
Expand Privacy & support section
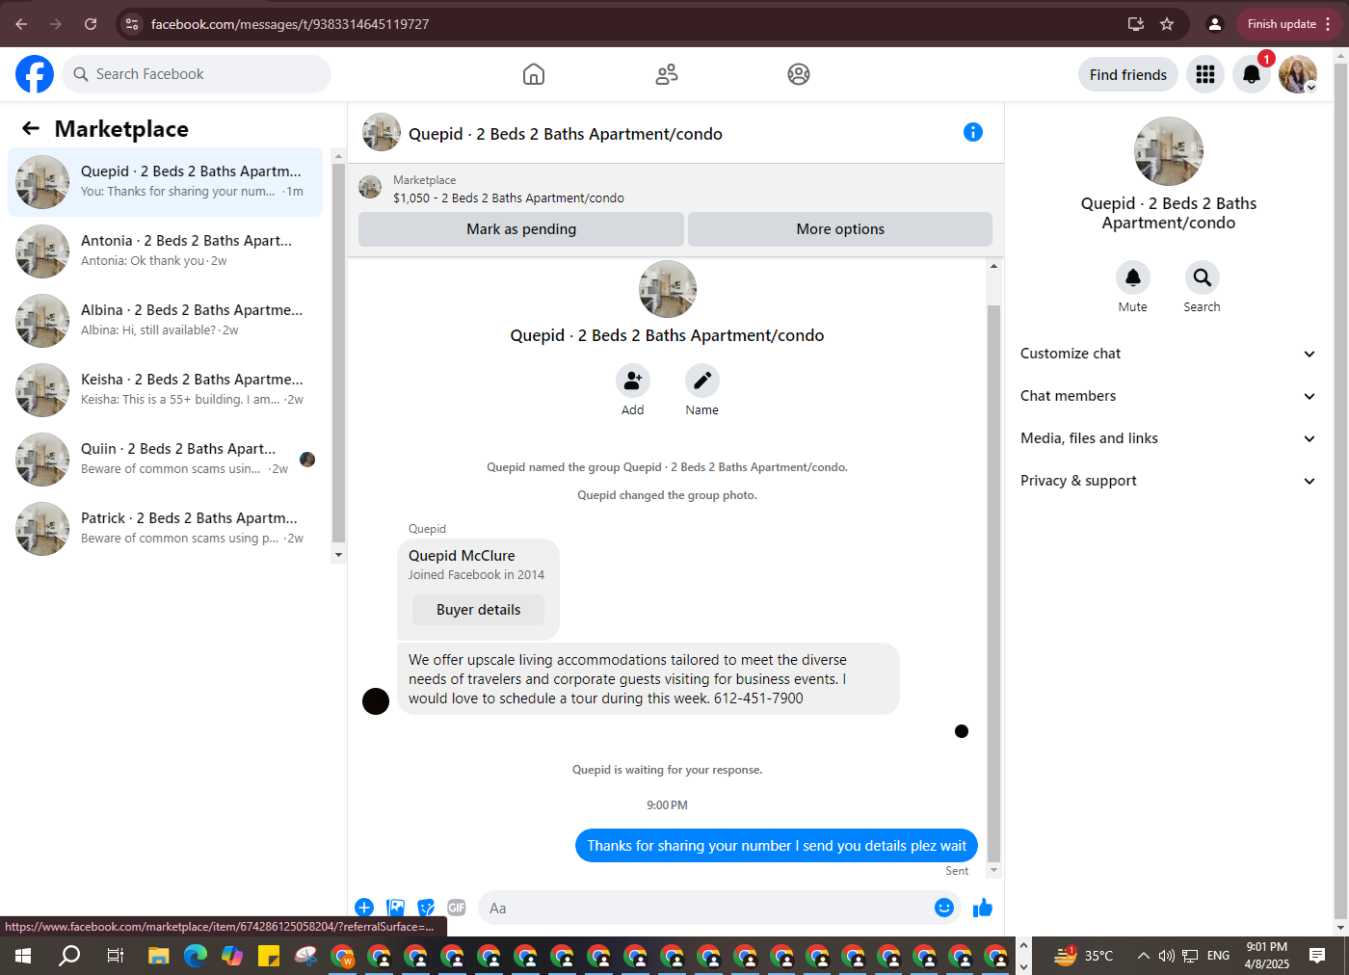pos(1168,481)
